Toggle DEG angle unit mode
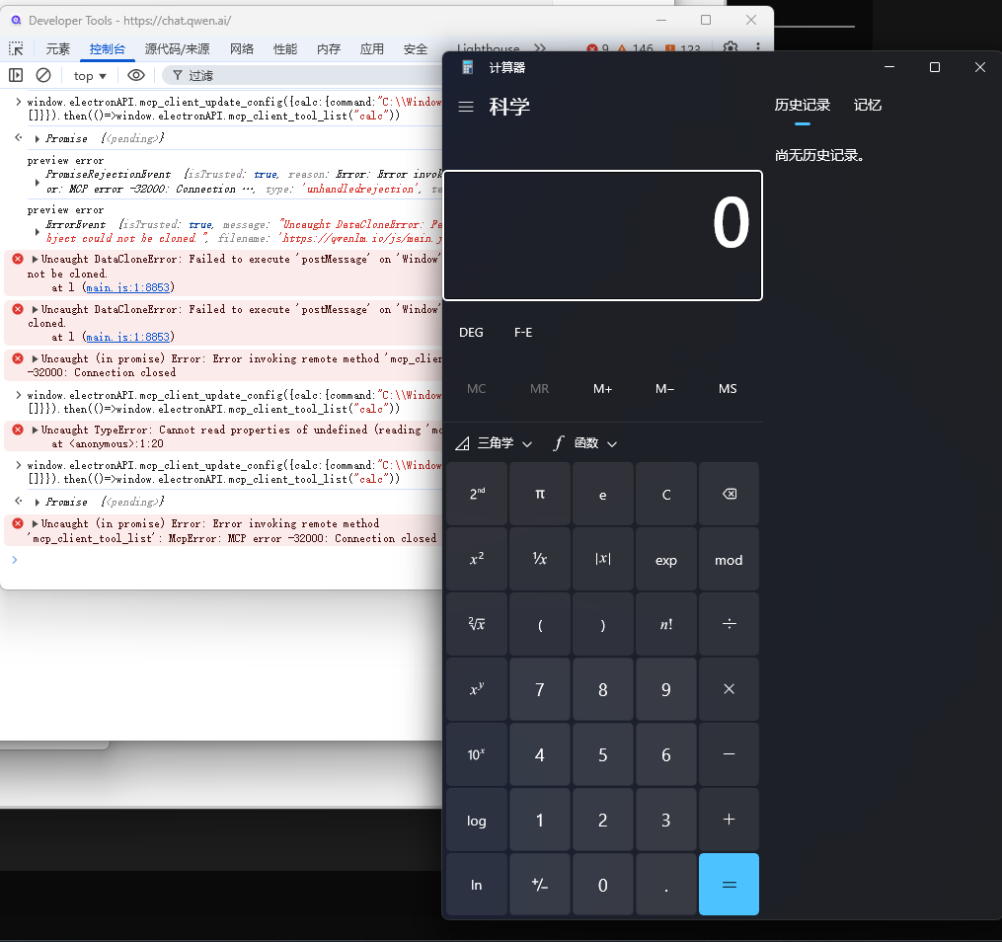This screenshot has width=1002, height=942. (x=471, y=333)
